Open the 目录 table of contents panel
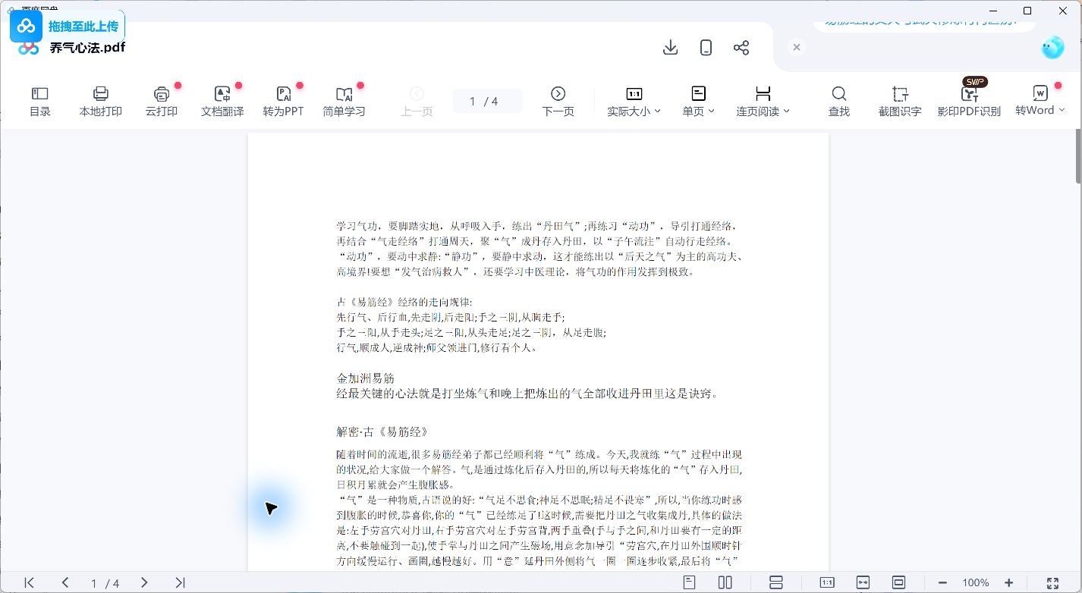 pyautogui.click(x=40, y=102)
